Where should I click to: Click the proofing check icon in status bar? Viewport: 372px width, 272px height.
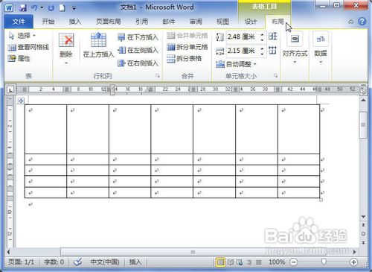tap(78, 262)
